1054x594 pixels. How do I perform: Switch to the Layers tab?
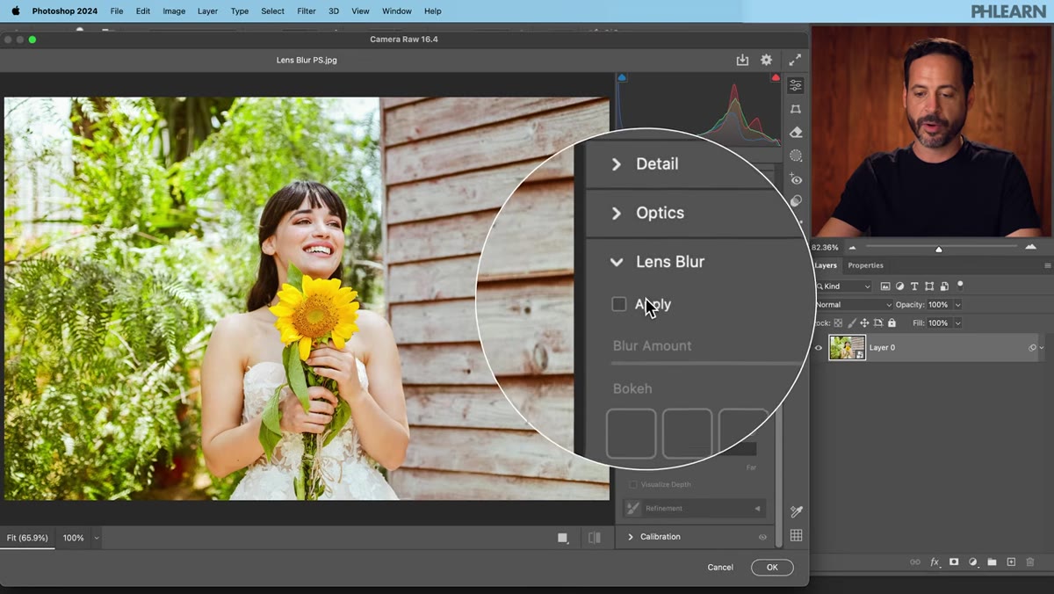[x=826, y=265]
